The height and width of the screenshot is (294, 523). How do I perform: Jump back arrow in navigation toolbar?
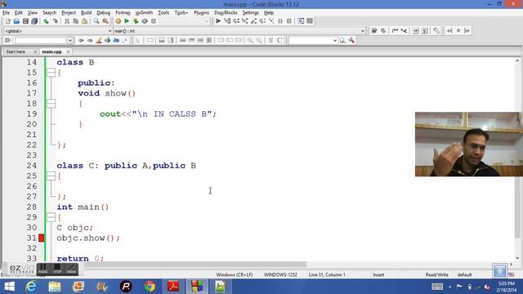81,40
